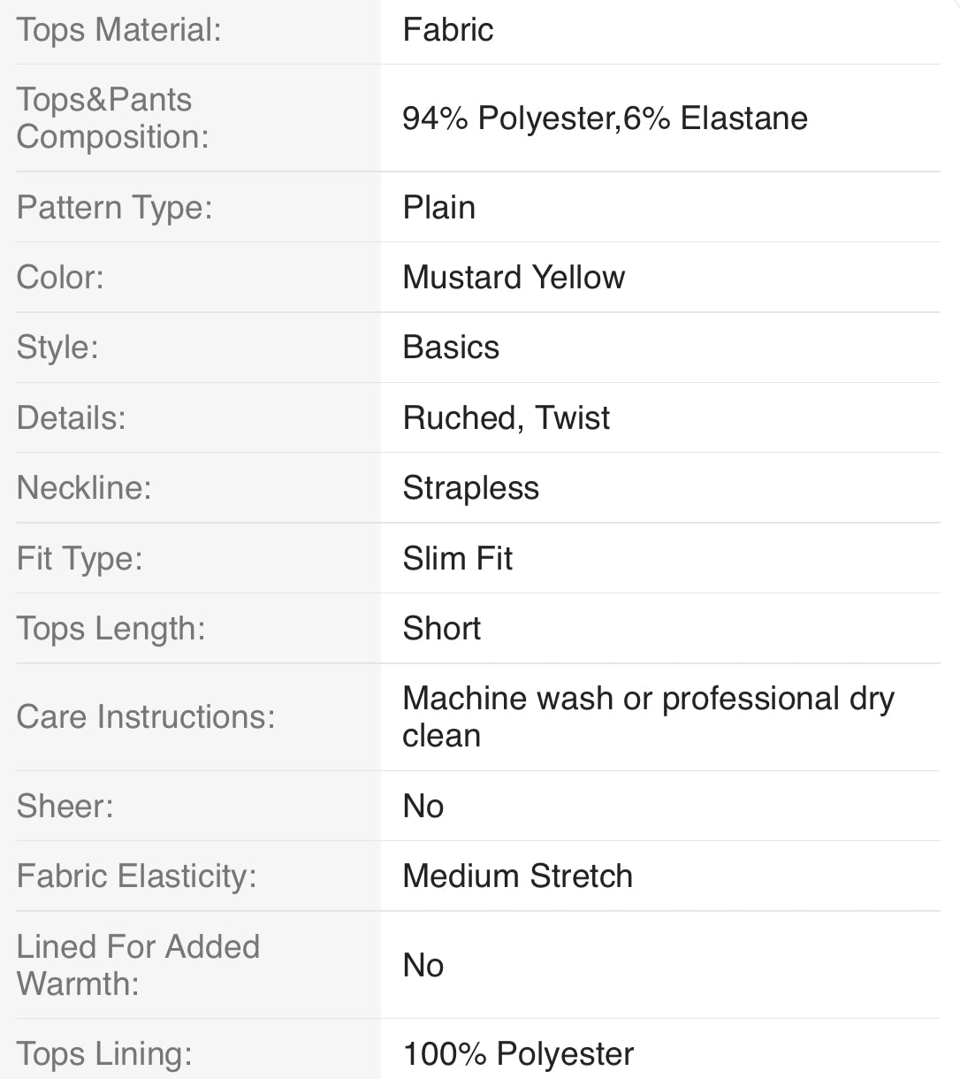Click the '100% Polyester' lining value
This screenshot has height=1079, width=960.
click(518, 1054)
